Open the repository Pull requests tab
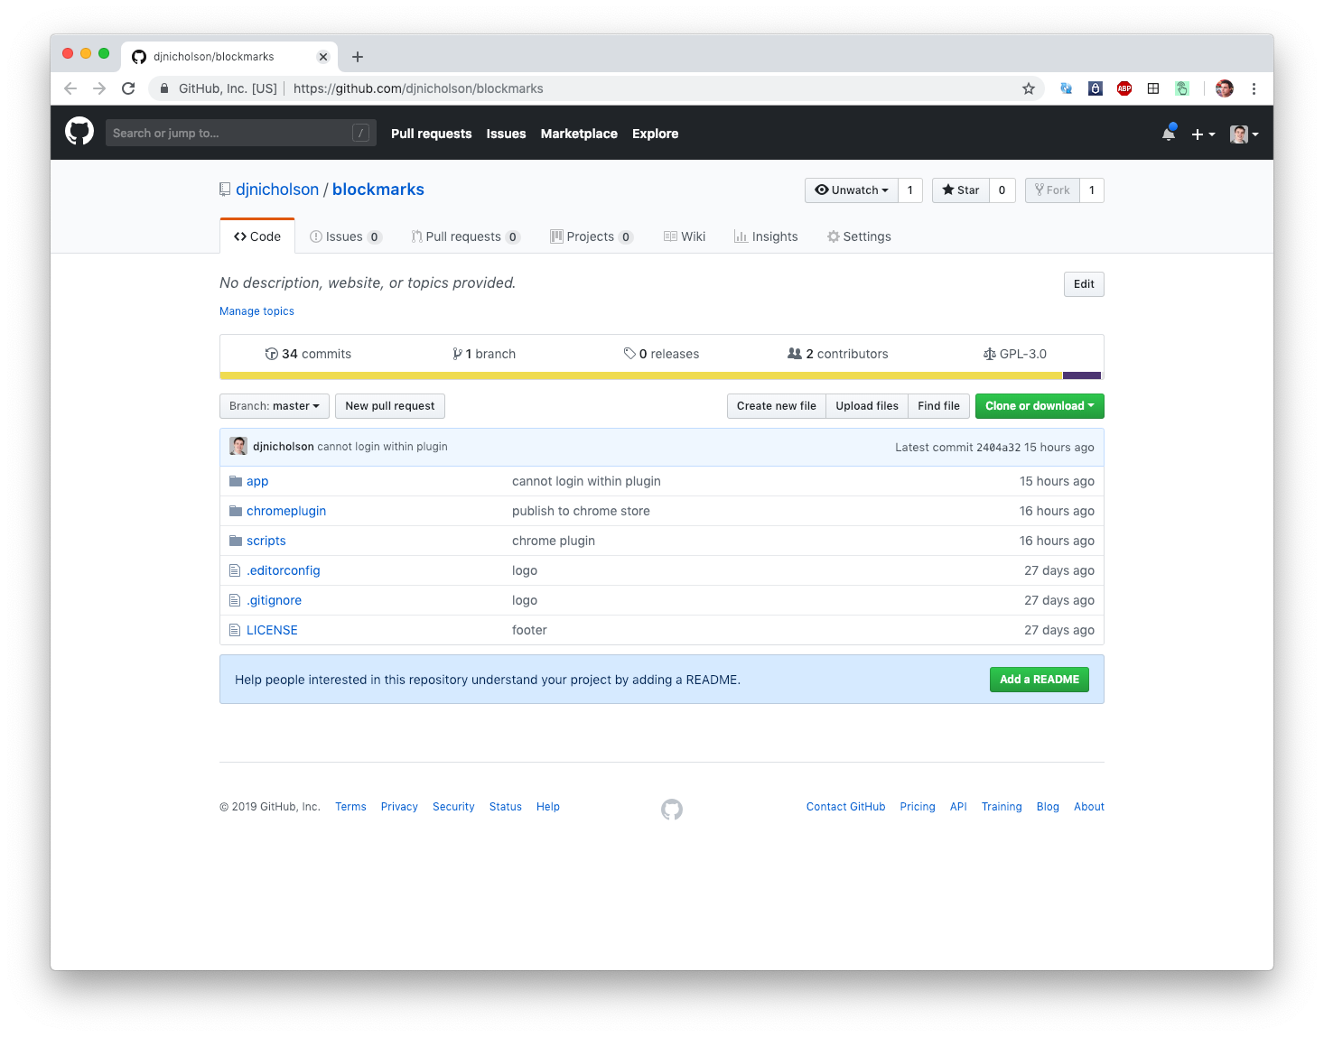The image size is (1324, 1037). [x=465, y=236]
